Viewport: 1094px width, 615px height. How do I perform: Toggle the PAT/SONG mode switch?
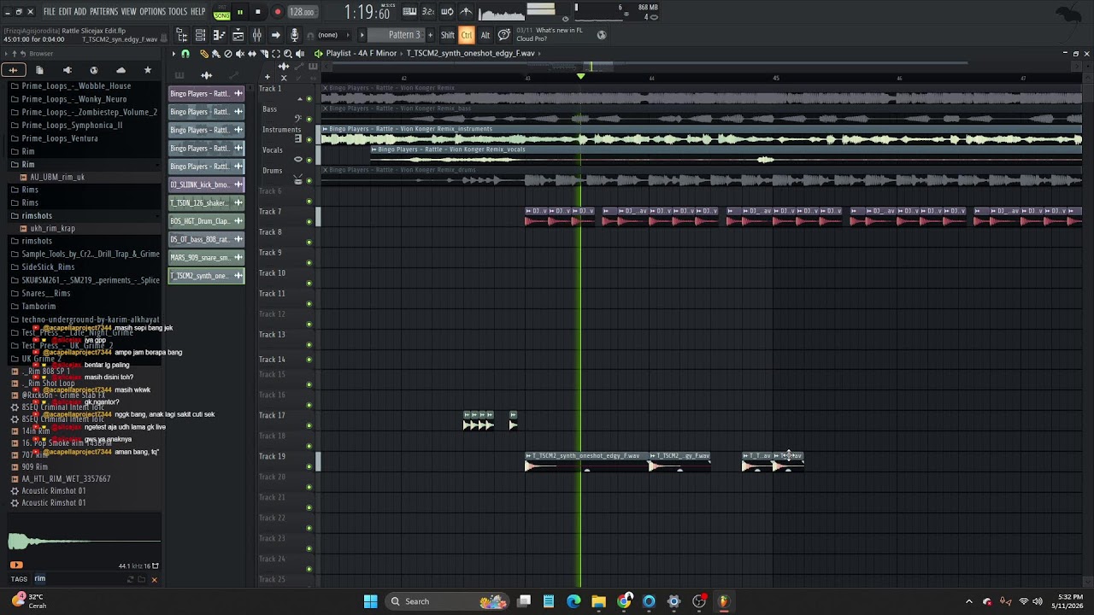click(222, 12)
